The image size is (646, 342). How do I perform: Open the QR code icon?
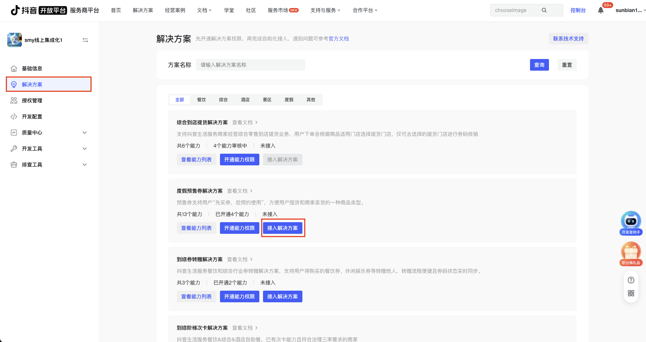pos(631,293)
